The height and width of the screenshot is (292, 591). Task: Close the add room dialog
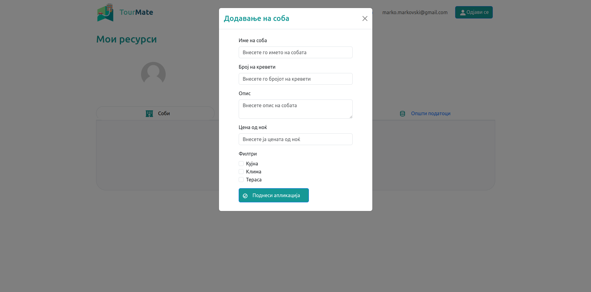[365, 18]
